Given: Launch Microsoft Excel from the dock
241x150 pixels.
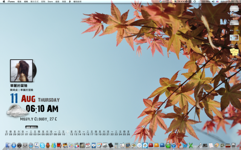Looking at the screenshot, I should pos(191,145).
